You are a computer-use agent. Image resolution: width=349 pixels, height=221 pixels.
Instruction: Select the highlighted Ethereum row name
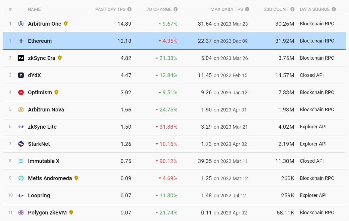(40, 41)
